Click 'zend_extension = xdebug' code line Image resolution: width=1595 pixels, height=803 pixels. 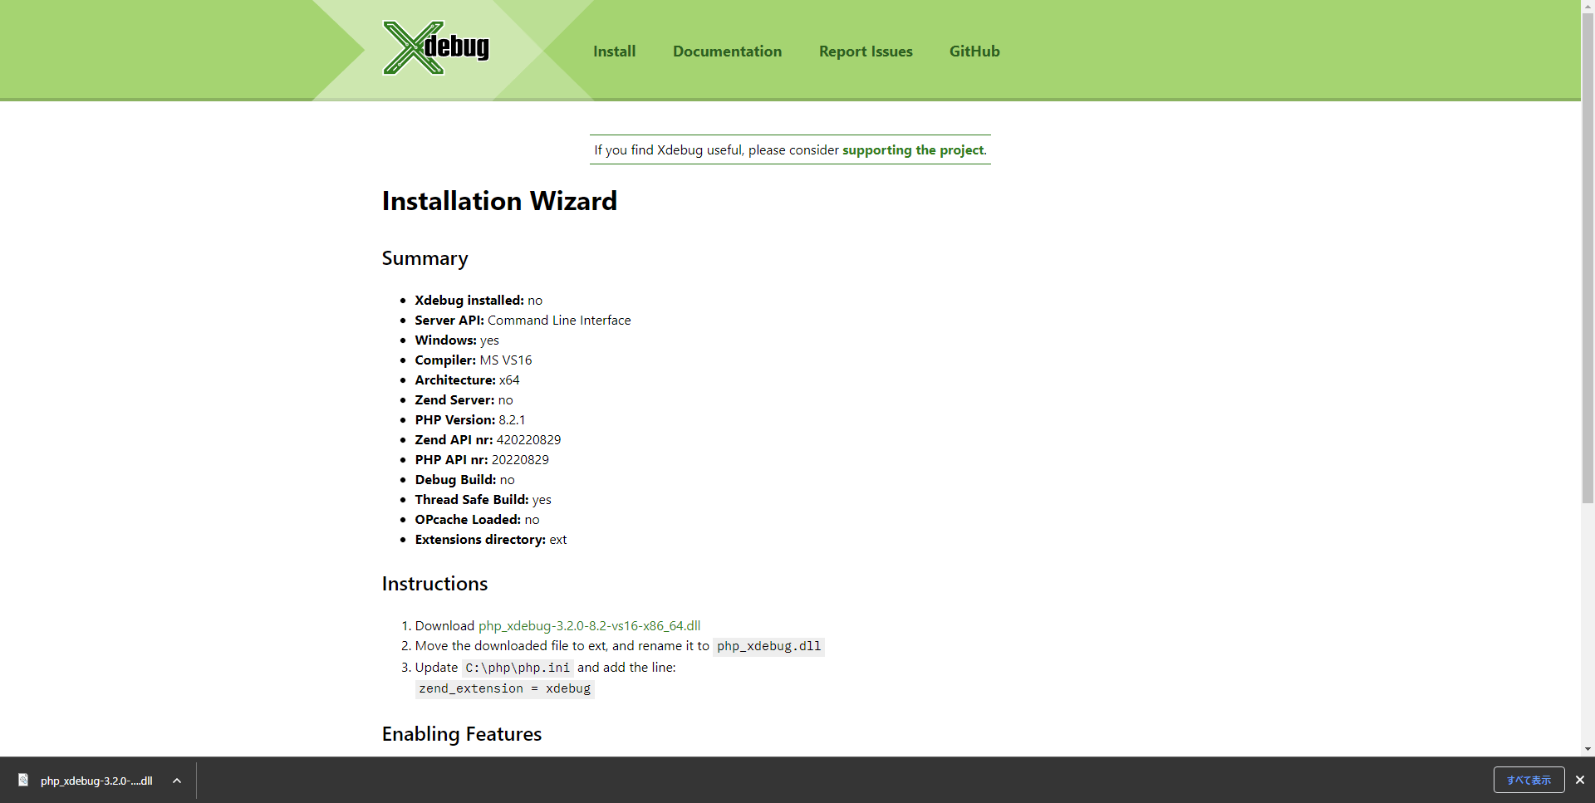pyautogui.click(x=504, y=689)
